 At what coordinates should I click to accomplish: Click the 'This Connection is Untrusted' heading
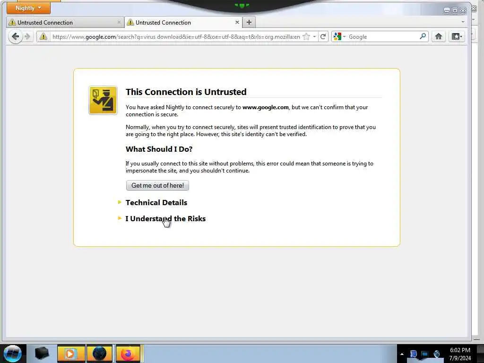pyautogui.click(x=186, y=92)
